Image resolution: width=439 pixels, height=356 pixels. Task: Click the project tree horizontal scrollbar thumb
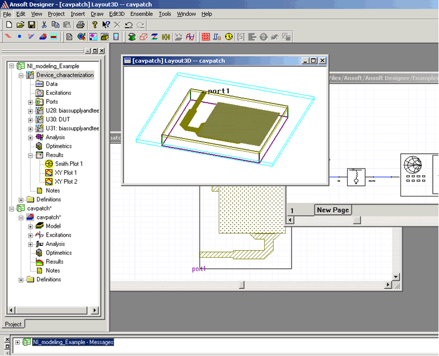click(52, 311)
